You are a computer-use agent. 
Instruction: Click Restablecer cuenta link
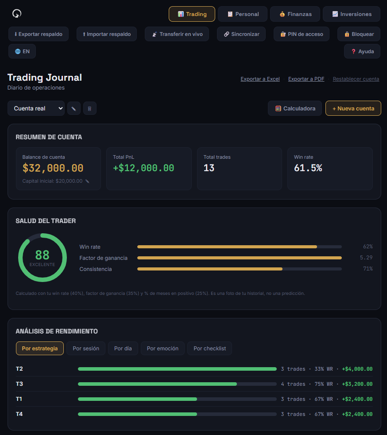tap(356, 79)
